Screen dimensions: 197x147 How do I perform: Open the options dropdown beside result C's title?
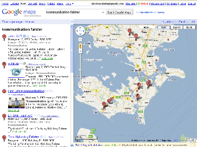(47, 91)
